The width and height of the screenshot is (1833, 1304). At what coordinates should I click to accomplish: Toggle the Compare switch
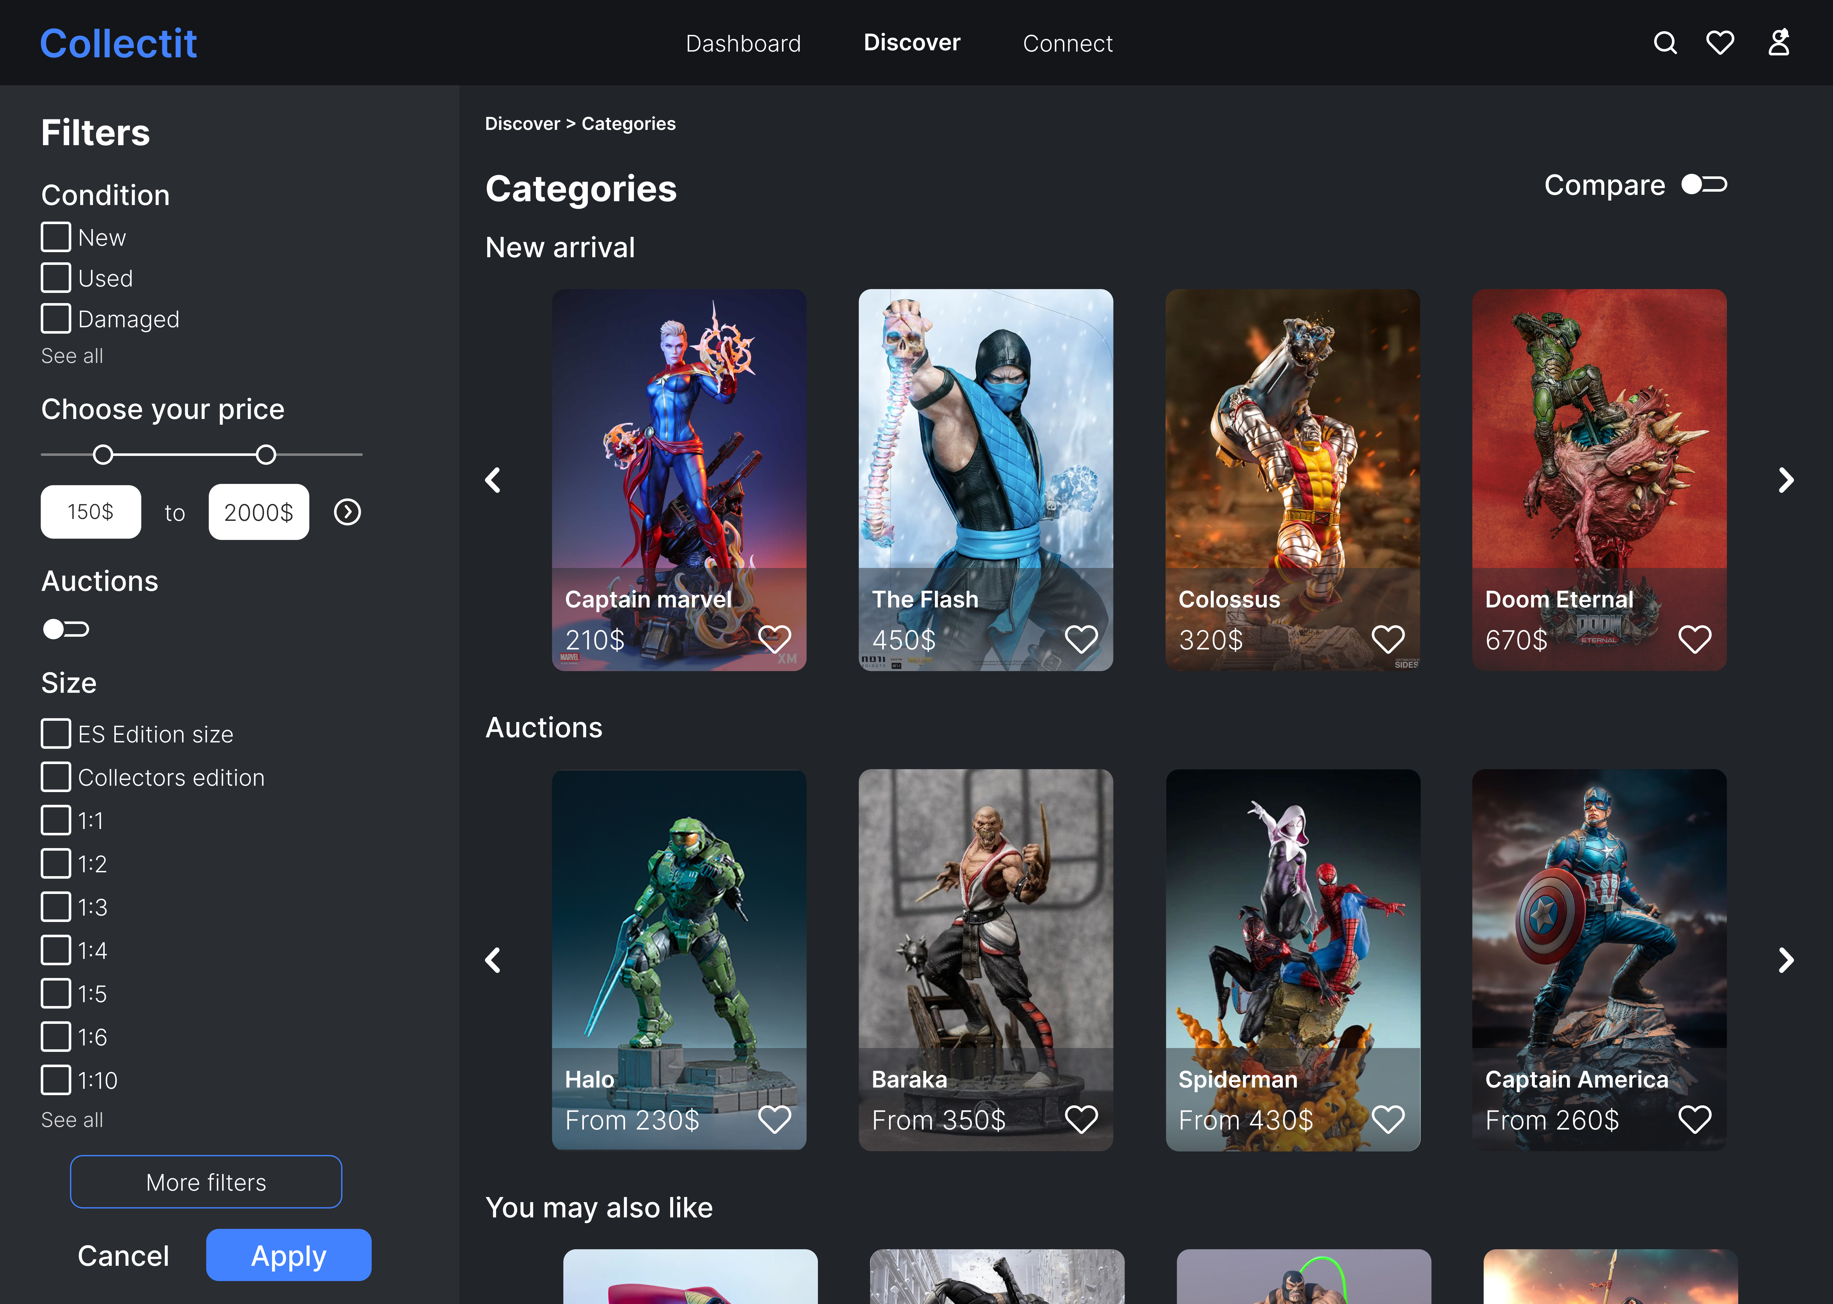pos(1704,185)
